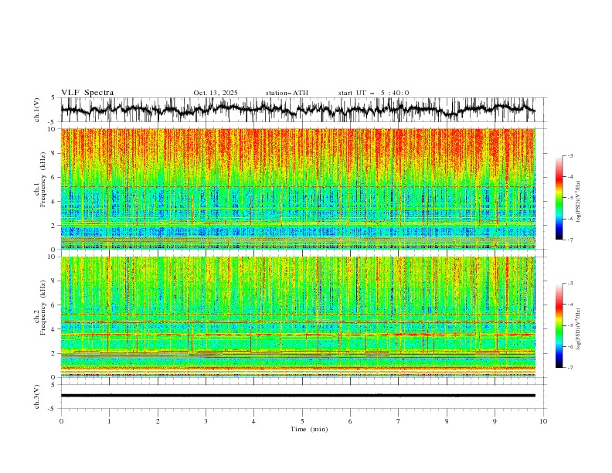This screenshot has height=473, width=612.
Task: Click time axis tick label '6'
Action: pyautogui.click(x=350, y=421)
